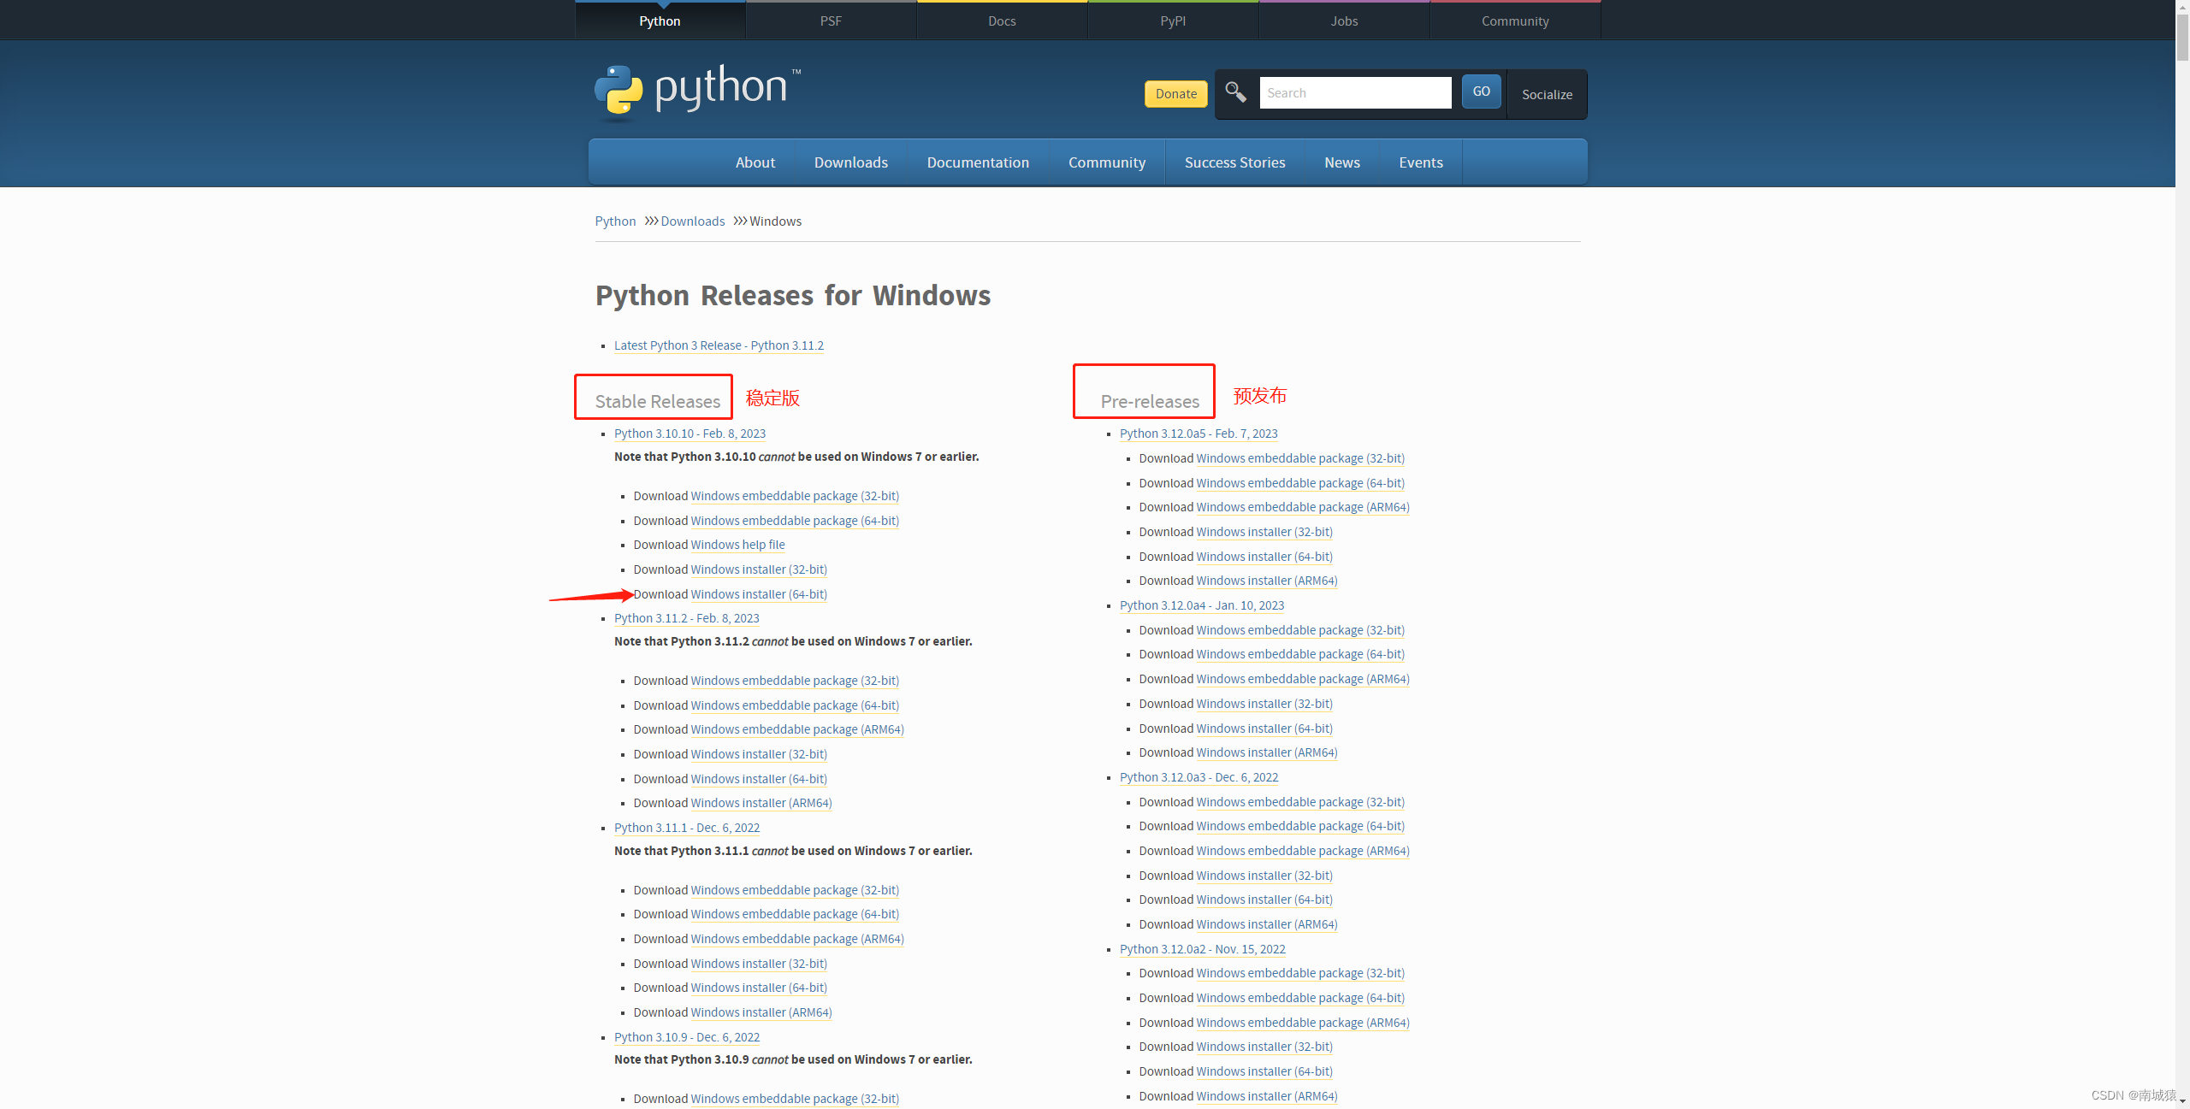Open the About navigation menu

tap(755, 162)
